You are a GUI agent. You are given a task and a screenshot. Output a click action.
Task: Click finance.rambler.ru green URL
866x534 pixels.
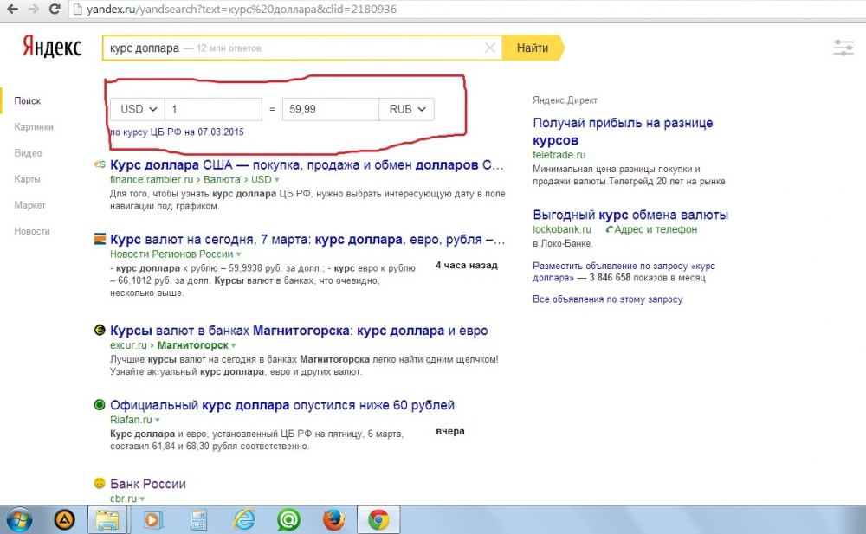152,179
